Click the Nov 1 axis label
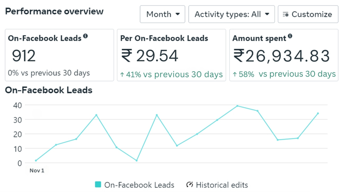 pyautogui.click(x=37, y=170)
